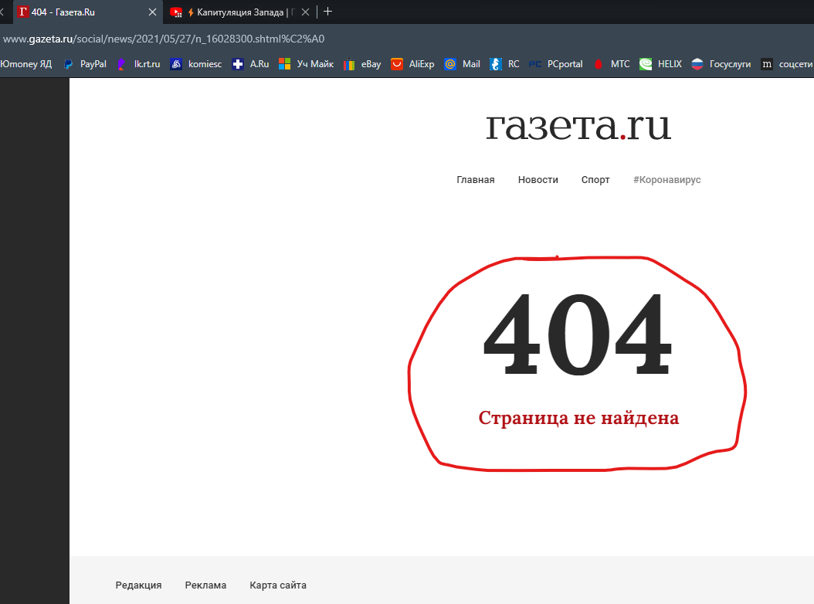
Task: Open the MTC bookmark
Action: pyautogui.click(x=612, y=64)
